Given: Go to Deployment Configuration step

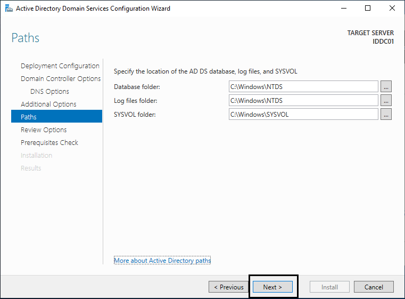Looking at the screenshot, I should click(x=60, y=66).
